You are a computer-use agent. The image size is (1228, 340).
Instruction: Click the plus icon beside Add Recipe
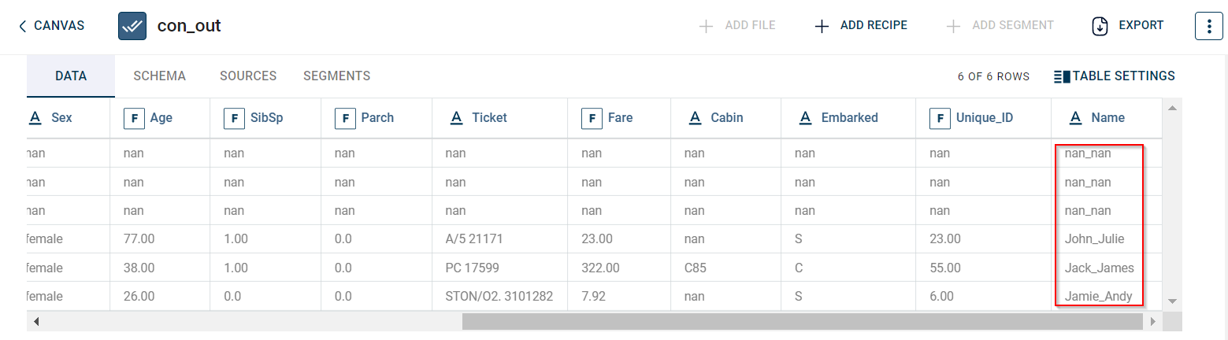822,26
